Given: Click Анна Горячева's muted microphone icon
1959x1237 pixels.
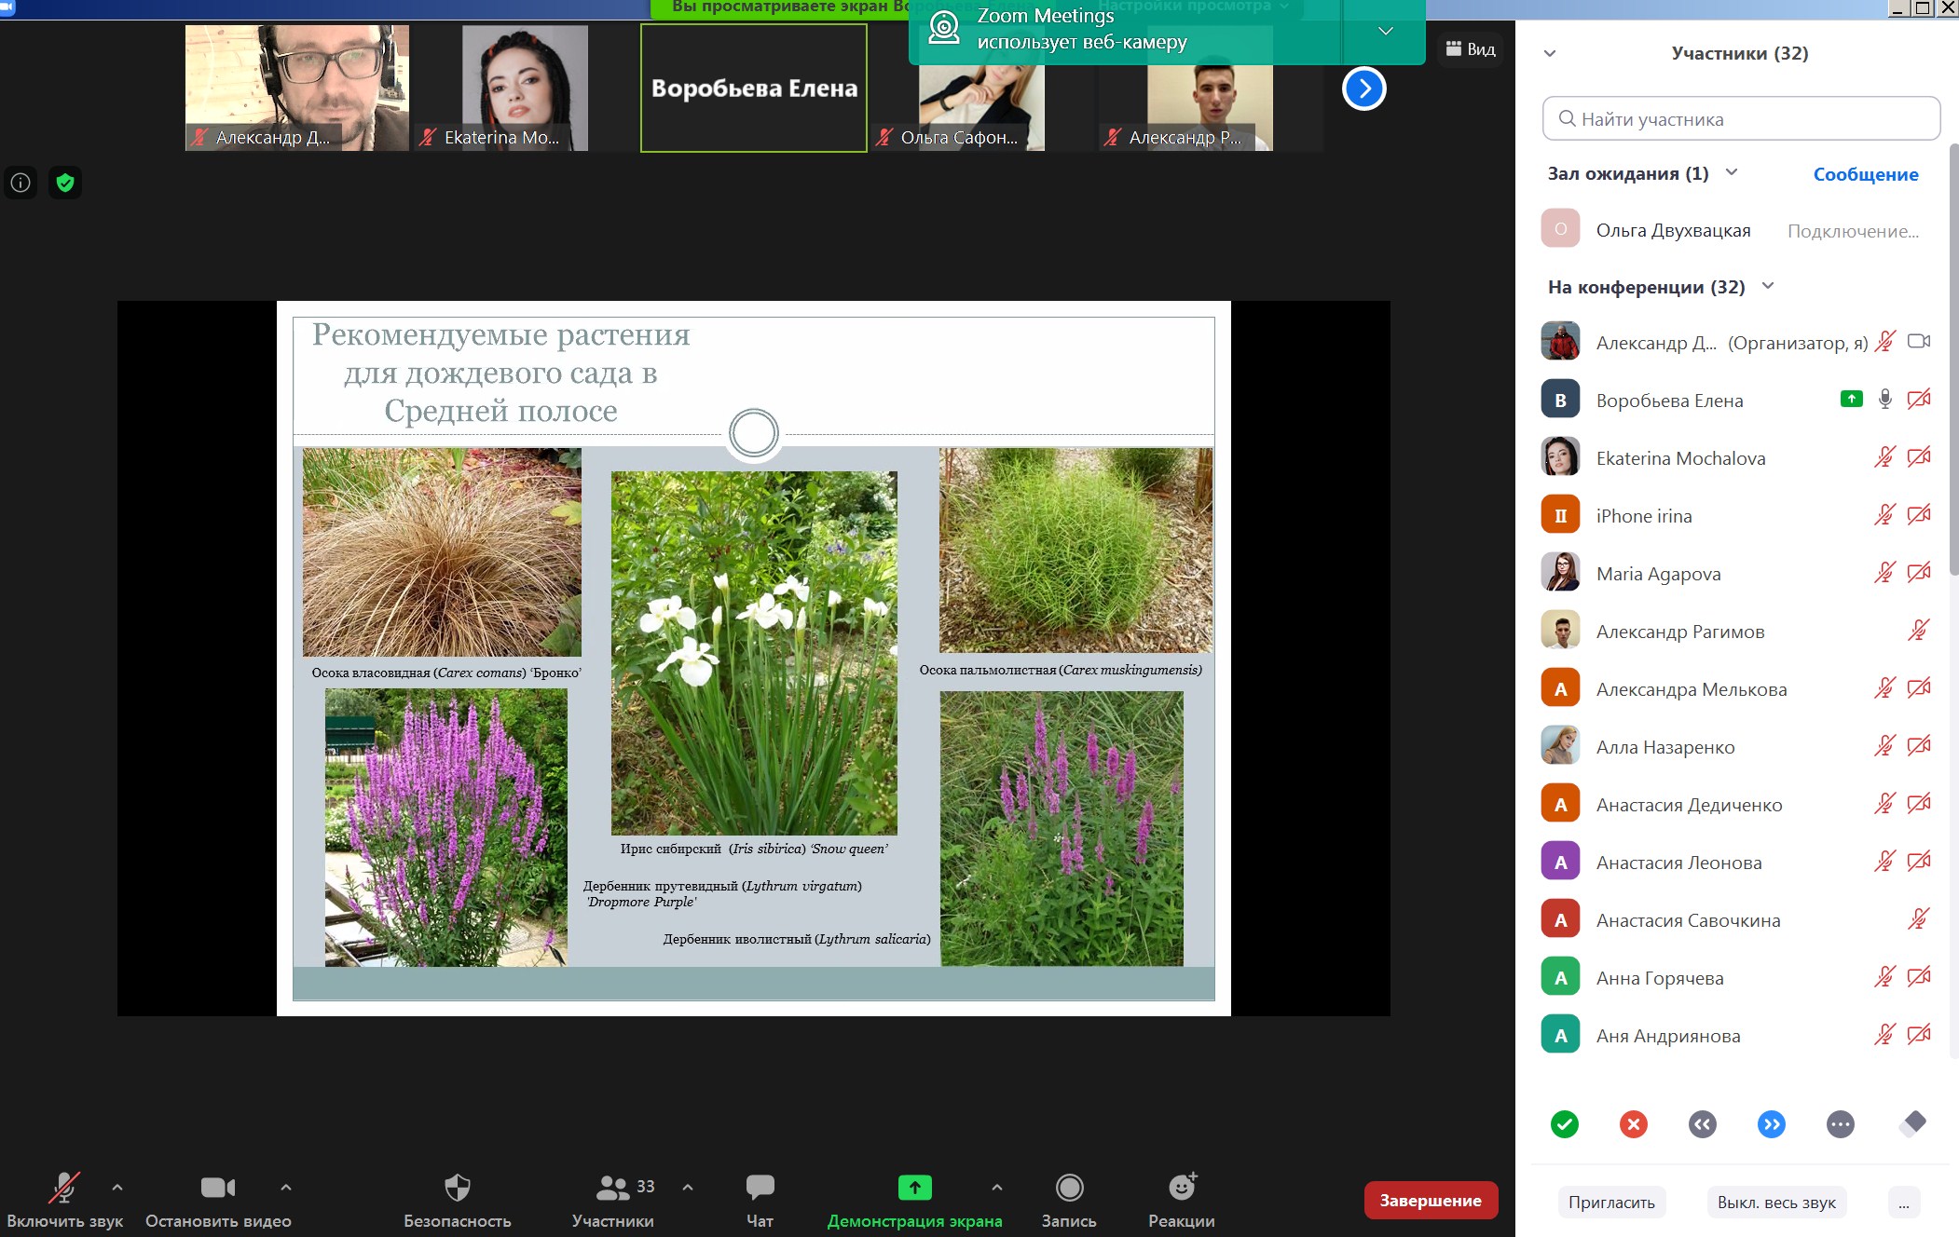Looking at the screenshot, I should point(1885,977).
